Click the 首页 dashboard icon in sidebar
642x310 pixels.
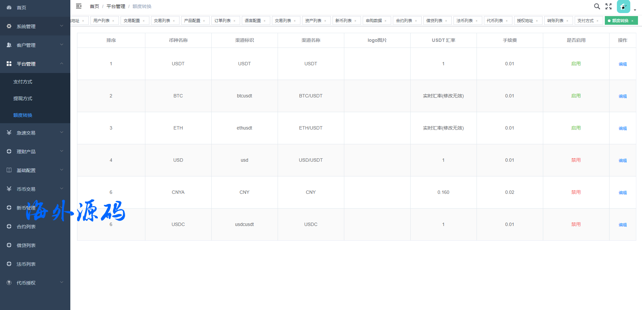click(9, 7)
